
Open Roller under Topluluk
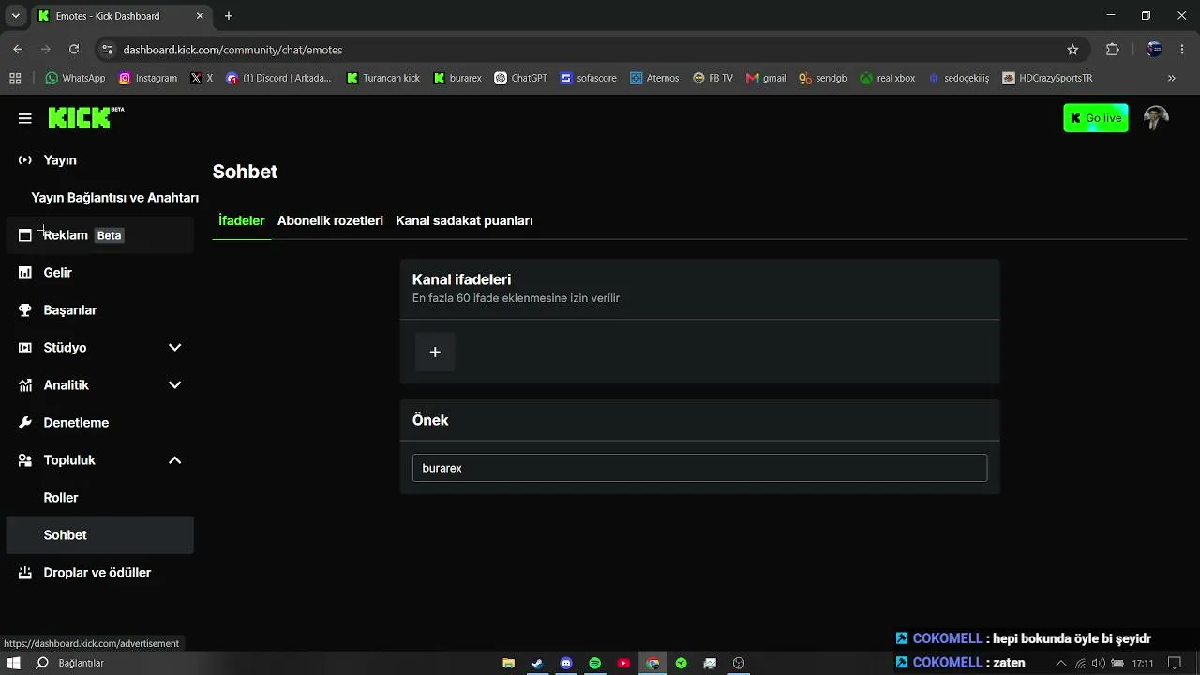(100, 498)
